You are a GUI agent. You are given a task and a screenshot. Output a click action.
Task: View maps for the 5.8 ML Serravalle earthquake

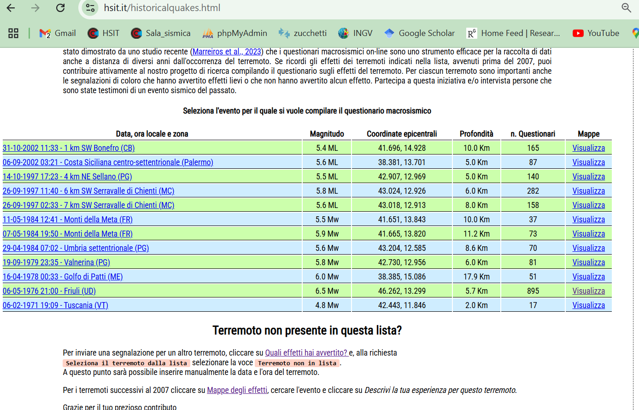589,191
